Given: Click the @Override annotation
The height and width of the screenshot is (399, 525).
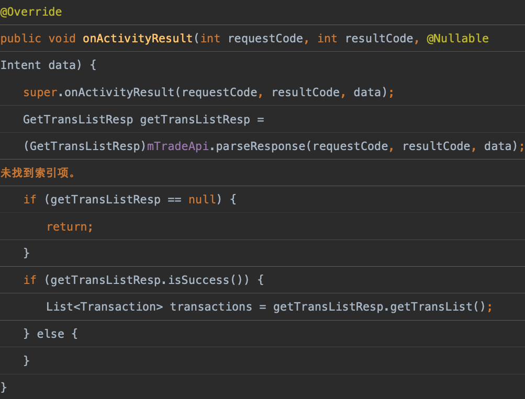Looking at the screenshot, I should [x=31, y=12].
